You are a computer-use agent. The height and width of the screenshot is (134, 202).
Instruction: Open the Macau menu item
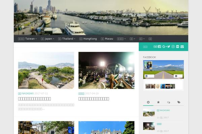pos(107,39)
